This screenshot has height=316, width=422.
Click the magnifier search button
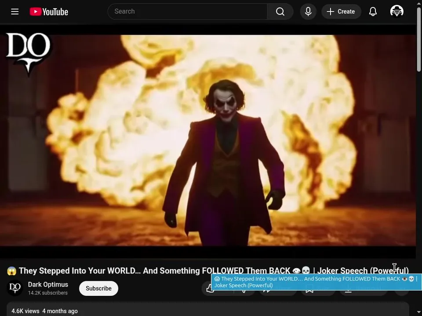(x=280, y=11)
